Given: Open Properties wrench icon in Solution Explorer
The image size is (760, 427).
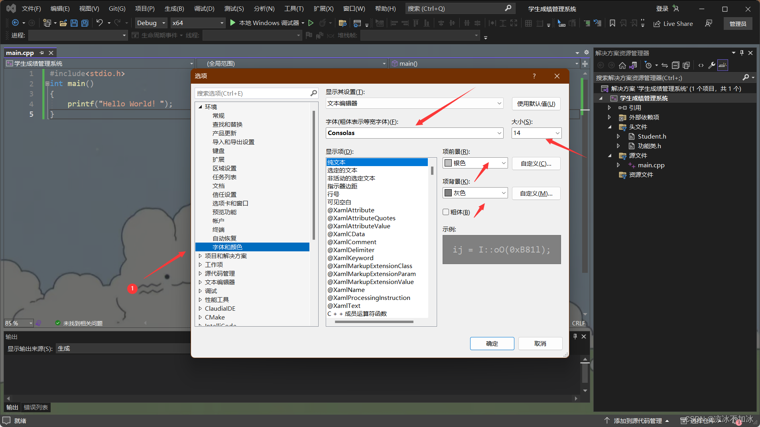Looking at the screenshot, I should (x=712, y=65).
